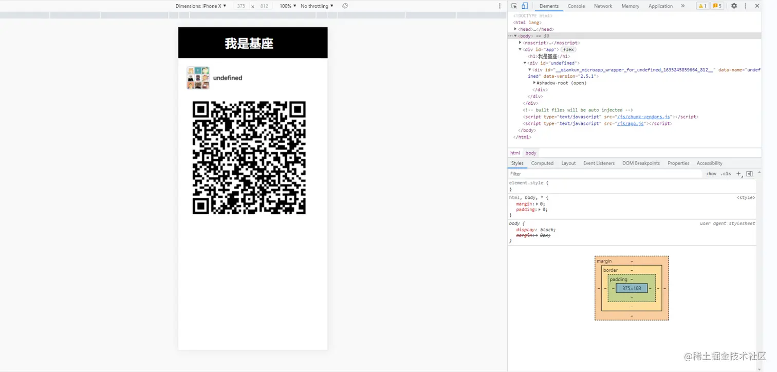Image resolution: width=777 pixels, height=372 pixels.
Task: Activate the inspect element picker icon
Action: (x=514, y=6)
